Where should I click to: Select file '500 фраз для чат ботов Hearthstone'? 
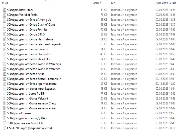pyautogui.click(x=30, y=39)
